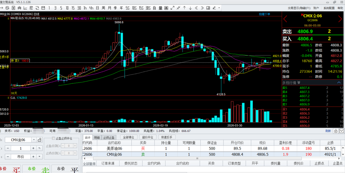The width and height of the screenshot is (345, 173).
Task: Switch to weekly (周) chart period
Action: point(104,8)
